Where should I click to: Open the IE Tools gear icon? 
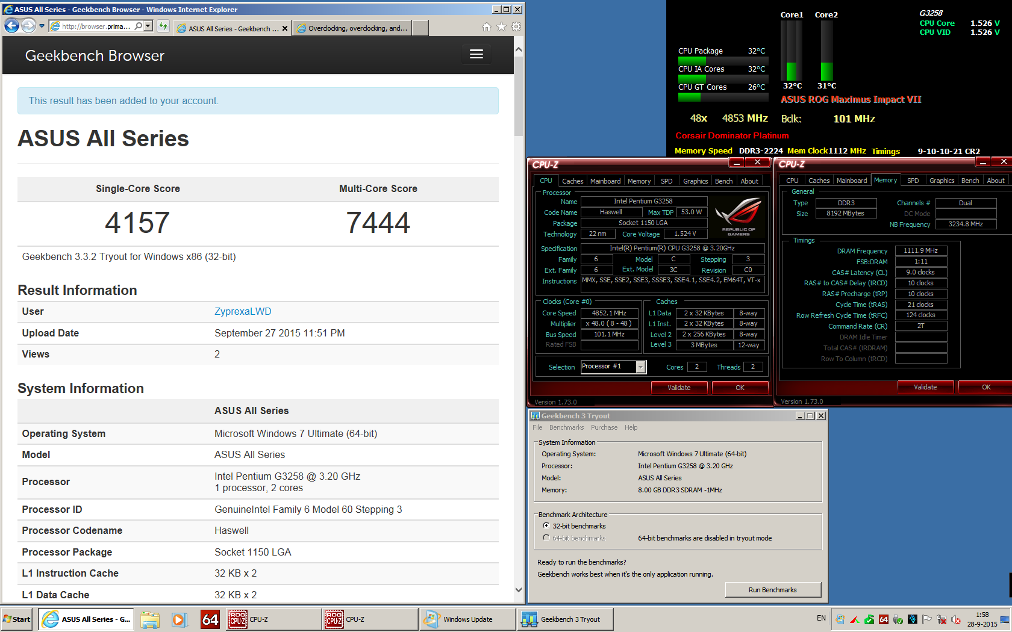click(x=516, y=26)
